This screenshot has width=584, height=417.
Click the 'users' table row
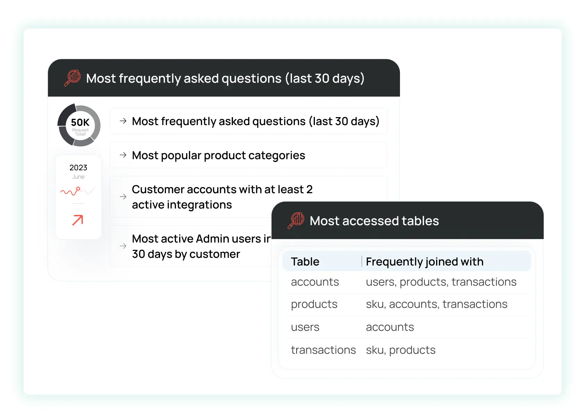pyautogui.click(x=408, y=327)
